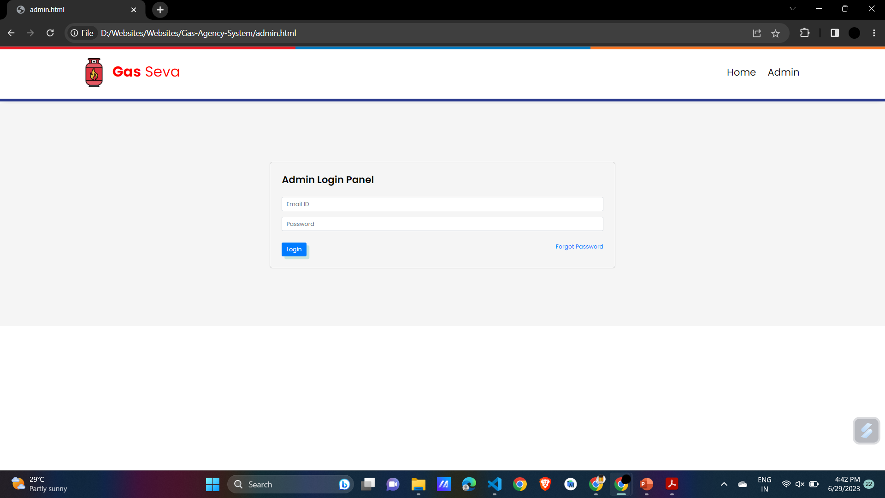885x498 pixels.
Task: Select the admin.html browser tab
Action: (x=69, y=9)
